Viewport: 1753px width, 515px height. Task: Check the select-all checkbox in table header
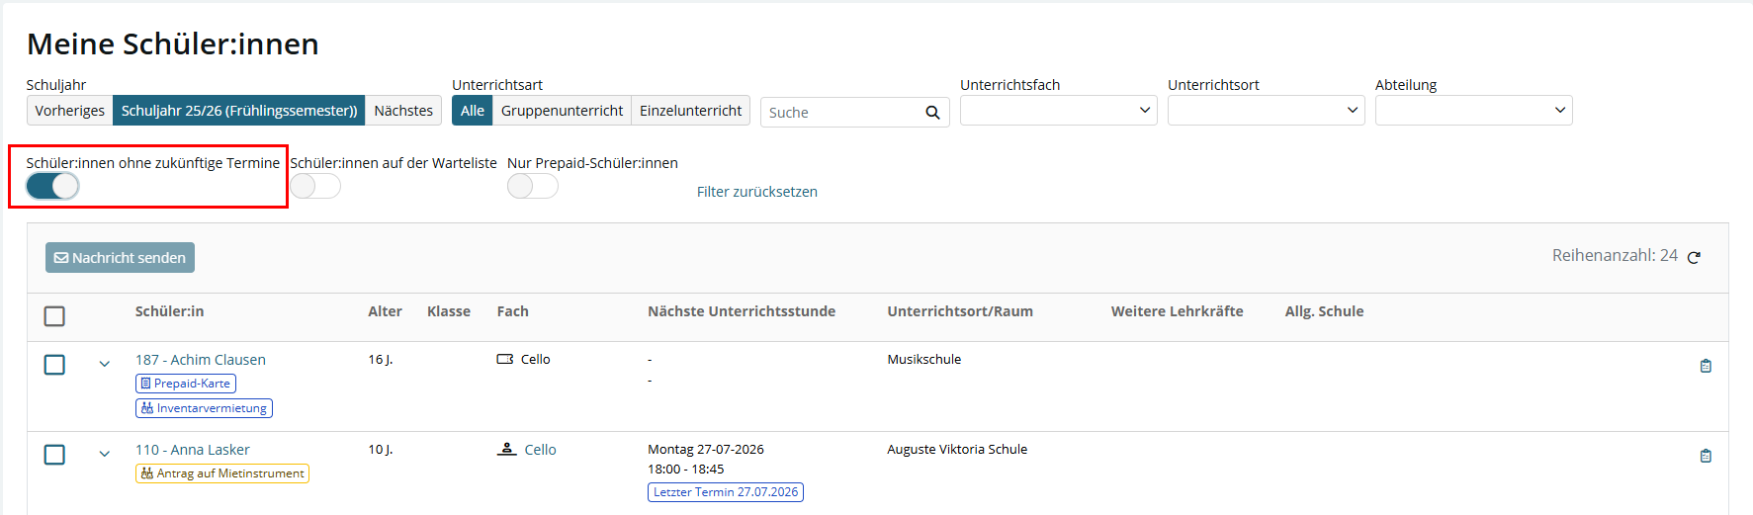tap(54, 316)
